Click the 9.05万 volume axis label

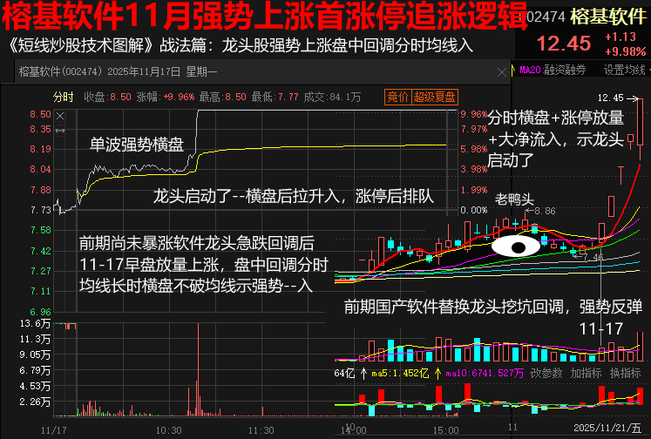pyautogui.click(x=35, y=355)
